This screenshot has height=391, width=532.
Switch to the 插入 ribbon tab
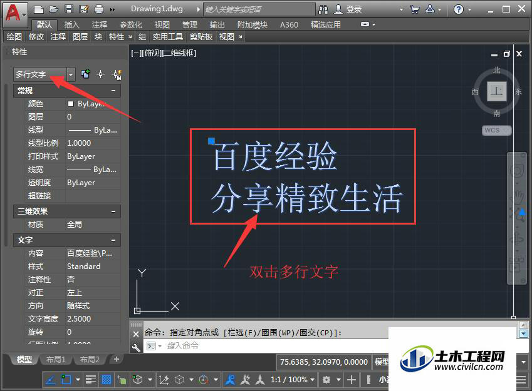pos(71,25)
